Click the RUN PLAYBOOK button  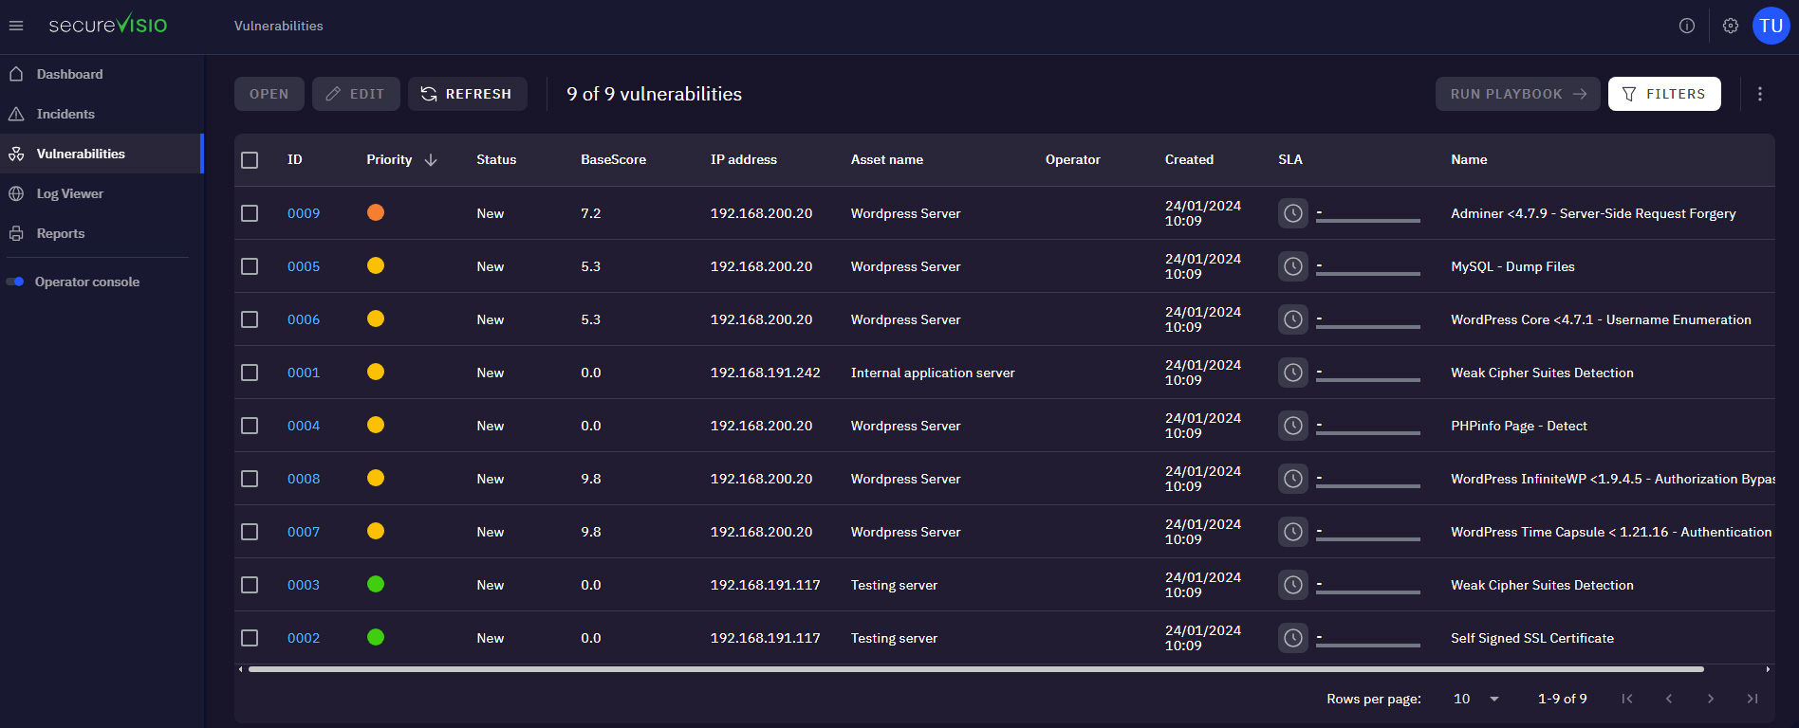[1518, 94]
